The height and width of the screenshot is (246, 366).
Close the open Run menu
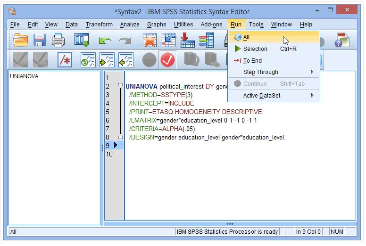tap(236, 25)
